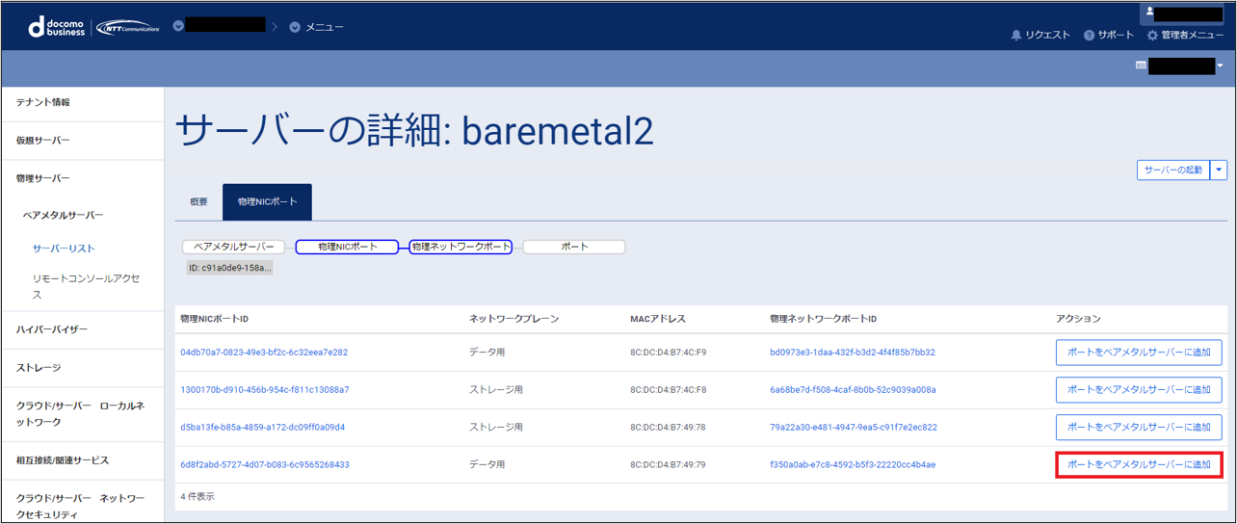Add port to server for row d5ba13fe
Screen dimensions: 1237x524
pyautogui.click(x=1139, y=428)
